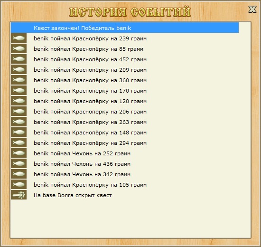Click fish icon next to 452 gram Краснопёрка
The height and width of the screenshot is (247, 261).
coord(19,59)
